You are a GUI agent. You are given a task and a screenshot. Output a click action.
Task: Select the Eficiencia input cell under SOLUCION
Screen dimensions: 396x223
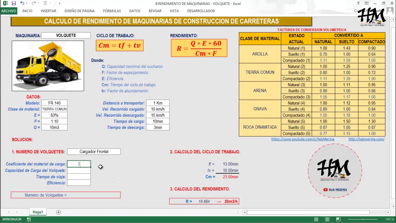[x=79, y=183]
